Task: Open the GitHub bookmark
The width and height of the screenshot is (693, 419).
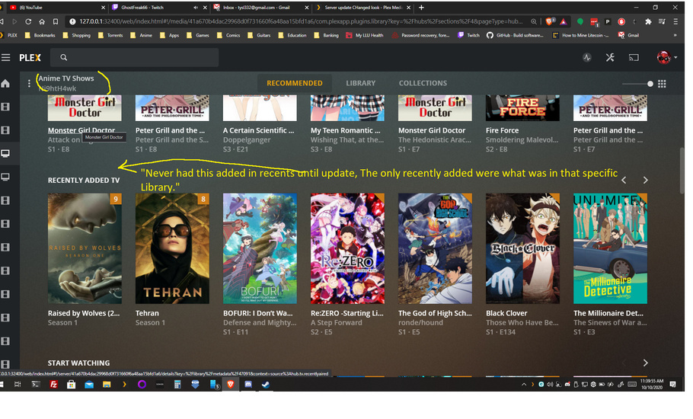Action: (516, 35)
